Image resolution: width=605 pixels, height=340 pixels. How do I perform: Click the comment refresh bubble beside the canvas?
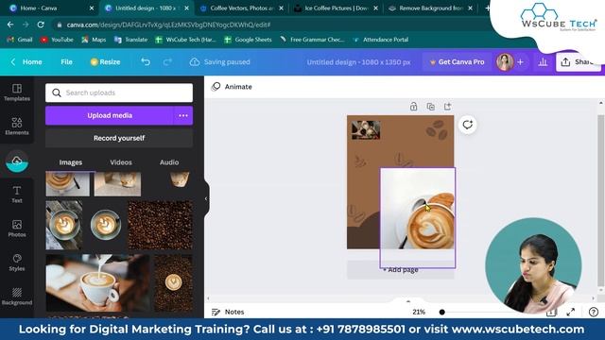coord(468,125)
